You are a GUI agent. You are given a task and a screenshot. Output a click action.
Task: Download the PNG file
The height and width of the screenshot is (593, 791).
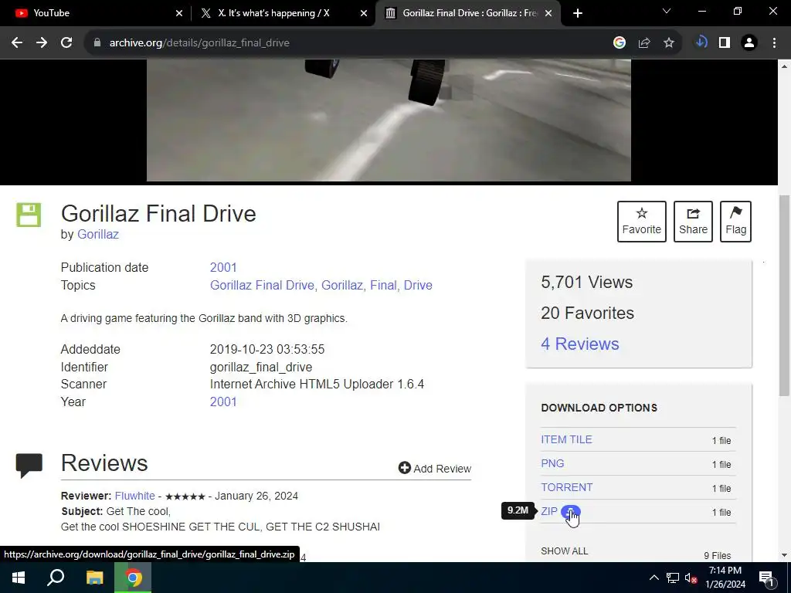pyautogui.click(x=552, y=463)
